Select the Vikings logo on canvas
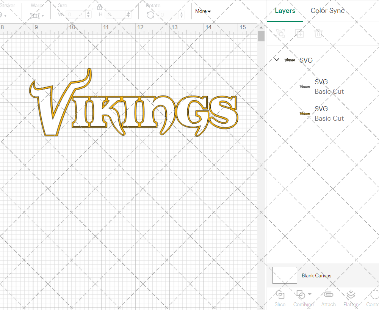This screenshot has height=310, width=379. 134,102
